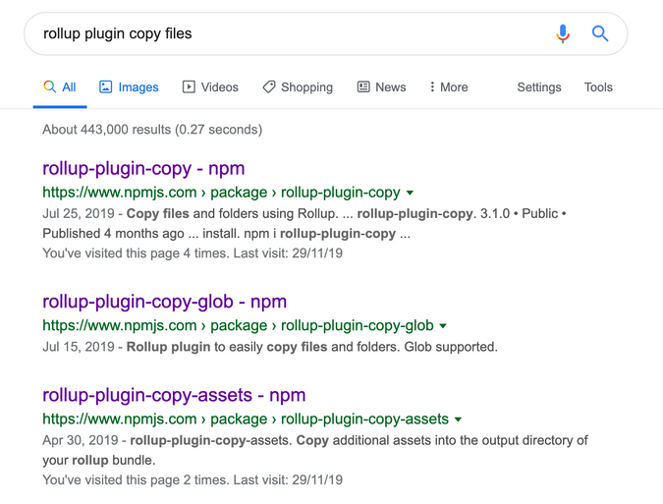Click the 'visited this page 4 times' note
The height and width of the screenshot is (504, 663).
193,253
